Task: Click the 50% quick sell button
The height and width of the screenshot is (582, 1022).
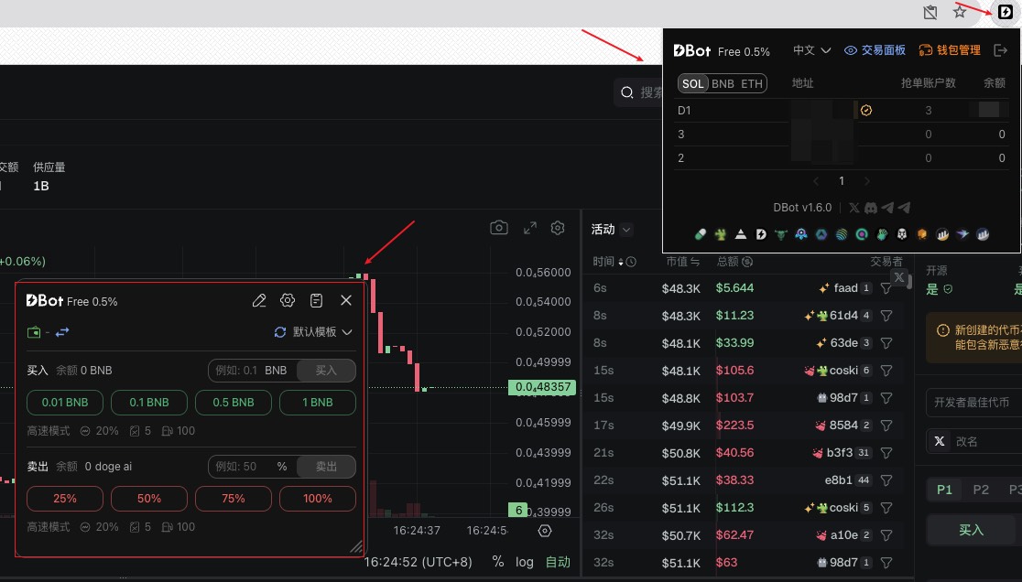Action: (148, 499)
